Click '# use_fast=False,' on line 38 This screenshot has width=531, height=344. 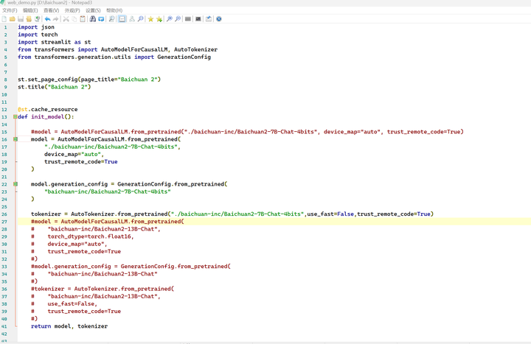tap(64, 303)
